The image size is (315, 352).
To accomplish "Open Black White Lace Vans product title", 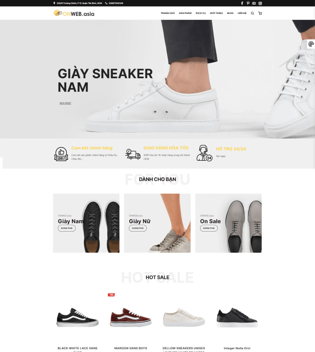I will tap(77, 350).
